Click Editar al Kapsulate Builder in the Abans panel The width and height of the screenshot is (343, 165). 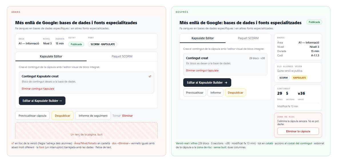[42, 101]
